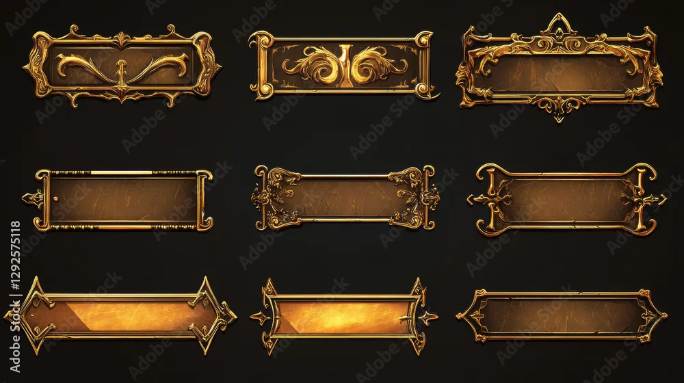Select the frame with twin golden swirls
The image size is (684, 383).
(x=343, y=65)
